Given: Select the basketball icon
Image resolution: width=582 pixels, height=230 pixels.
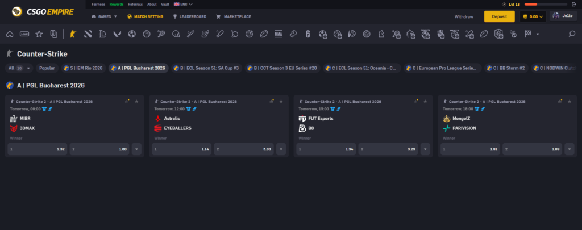Looking at the screenshot, I should [x=147, y=34].
